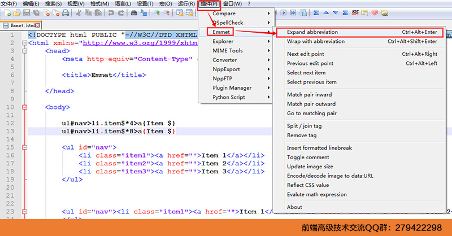
Task: Click the Undo arrow icon
Action: point(111,13)
